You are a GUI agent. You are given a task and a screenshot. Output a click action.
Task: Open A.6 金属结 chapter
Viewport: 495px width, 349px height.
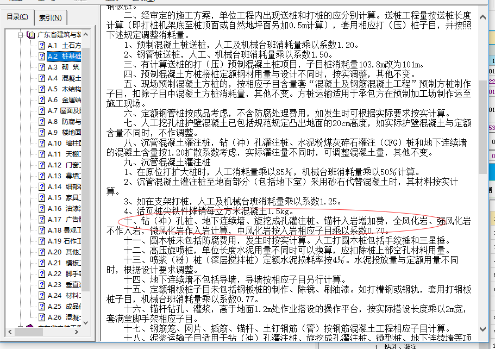(x=64, y=100)
